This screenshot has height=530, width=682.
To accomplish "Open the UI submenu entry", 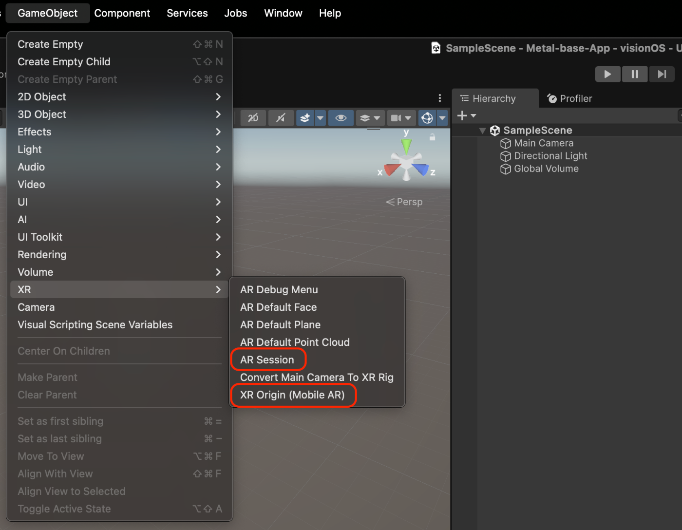I will point(120,202).
